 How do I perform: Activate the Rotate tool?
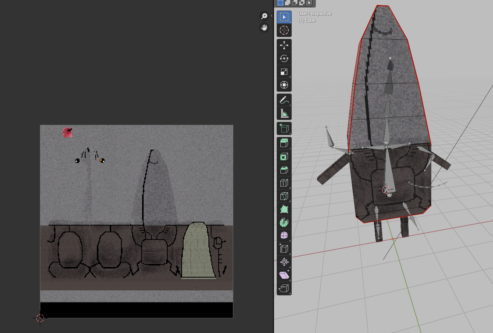(284, 59)
